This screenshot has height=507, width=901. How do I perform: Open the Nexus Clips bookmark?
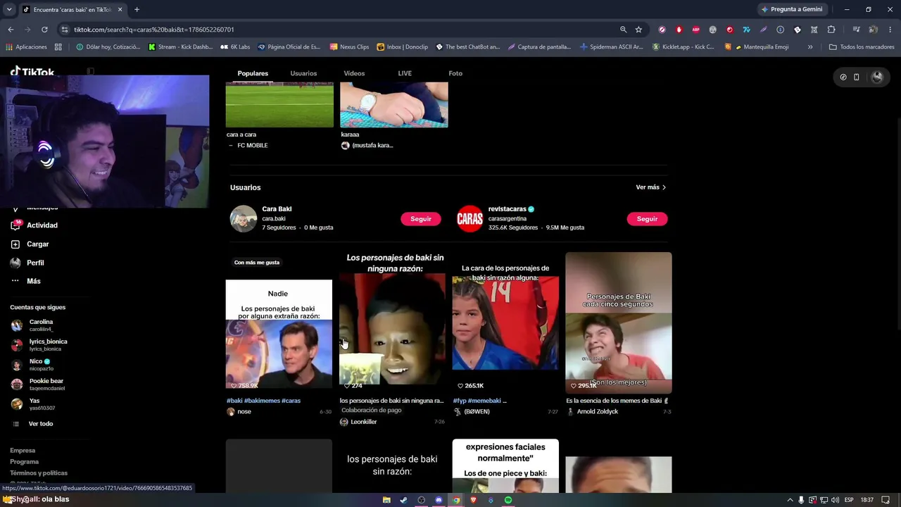(349, 47)
